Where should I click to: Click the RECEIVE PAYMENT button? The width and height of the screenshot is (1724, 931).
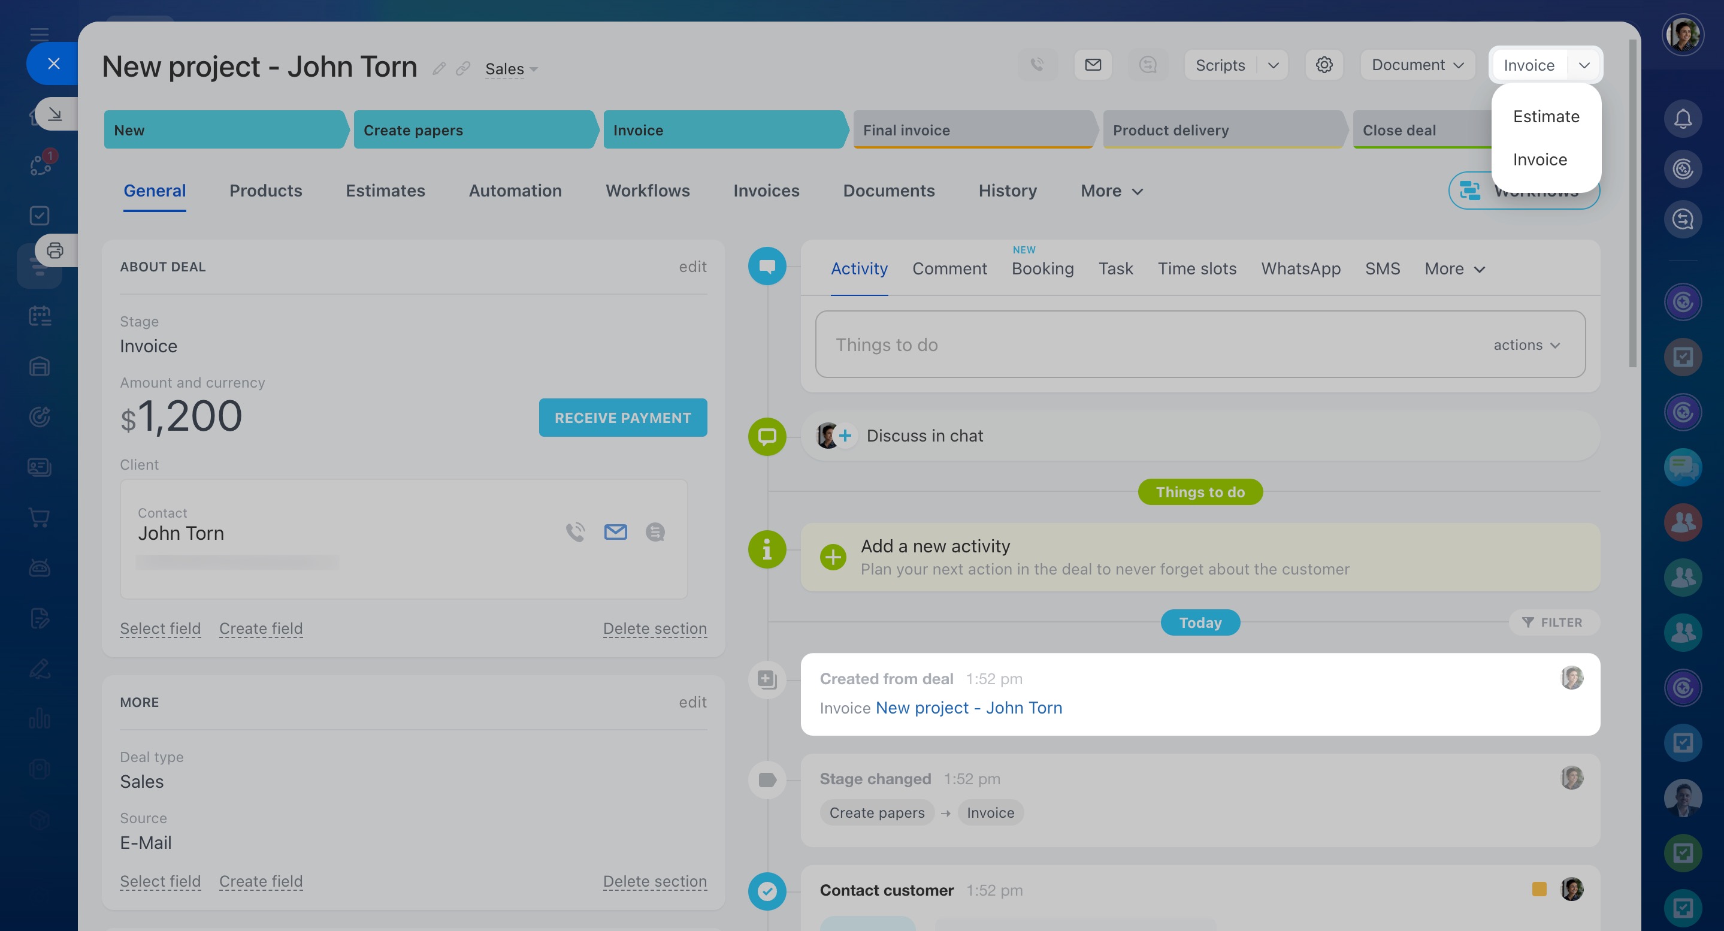622,418
